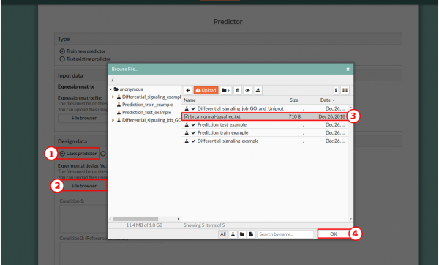
Task: Click the checkmark beside Prediction_train_example in the list
Action: [x=193, y=132]
